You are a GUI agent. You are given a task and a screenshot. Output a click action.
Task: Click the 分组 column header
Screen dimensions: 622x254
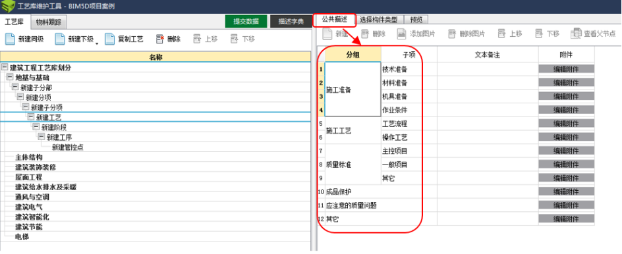pyautogui.click(x=353, y=55)
